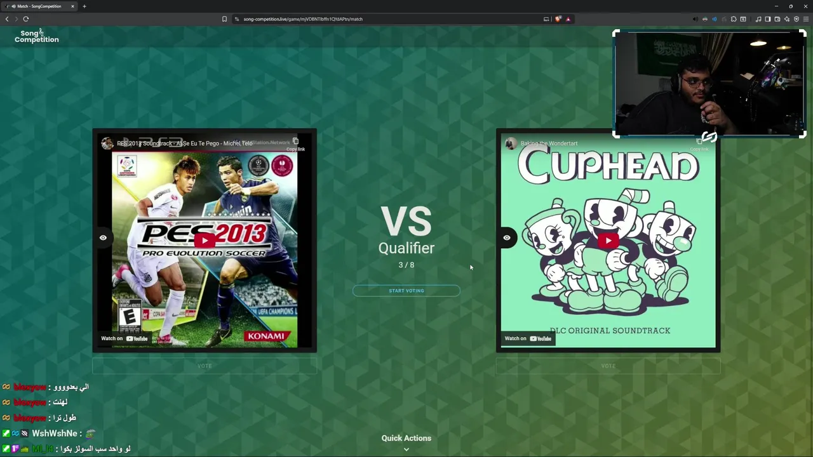Open new tab with plus button

tap(84, 6)
